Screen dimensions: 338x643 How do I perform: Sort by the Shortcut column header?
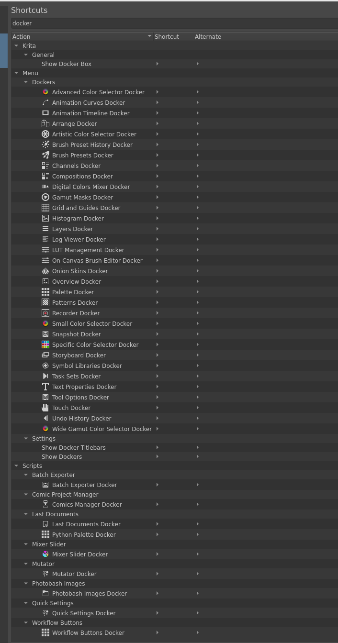click(173, 36)
